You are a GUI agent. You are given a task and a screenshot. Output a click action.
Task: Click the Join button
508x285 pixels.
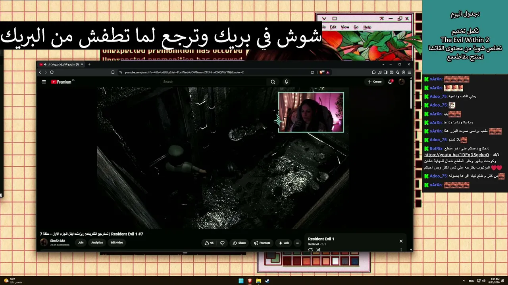pyautogui.click(x=81, y=243)
